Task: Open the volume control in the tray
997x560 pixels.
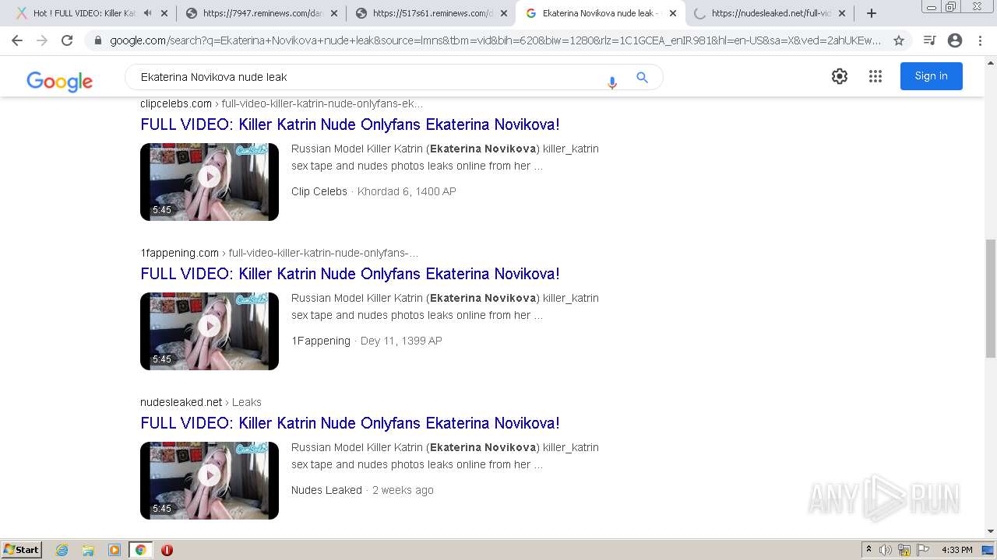Action: pyautogui.click(x=886, y=550)
